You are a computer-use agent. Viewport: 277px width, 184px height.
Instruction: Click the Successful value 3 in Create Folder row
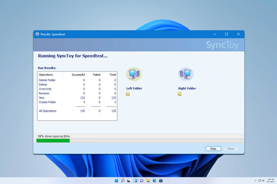84,102
